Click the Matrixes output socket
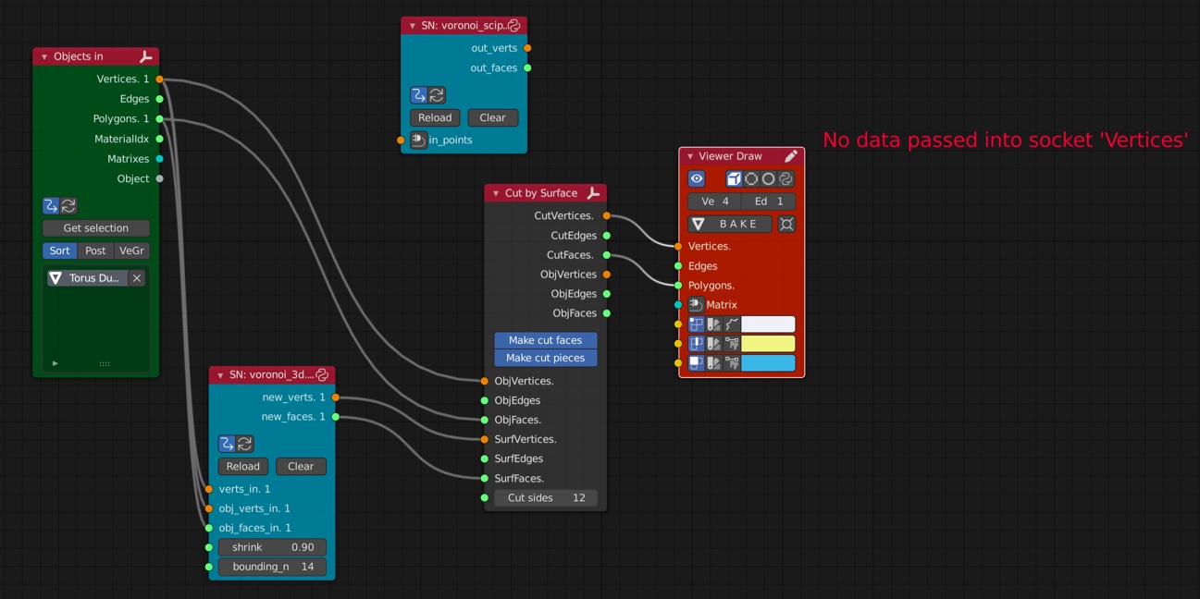 (160, 159)
